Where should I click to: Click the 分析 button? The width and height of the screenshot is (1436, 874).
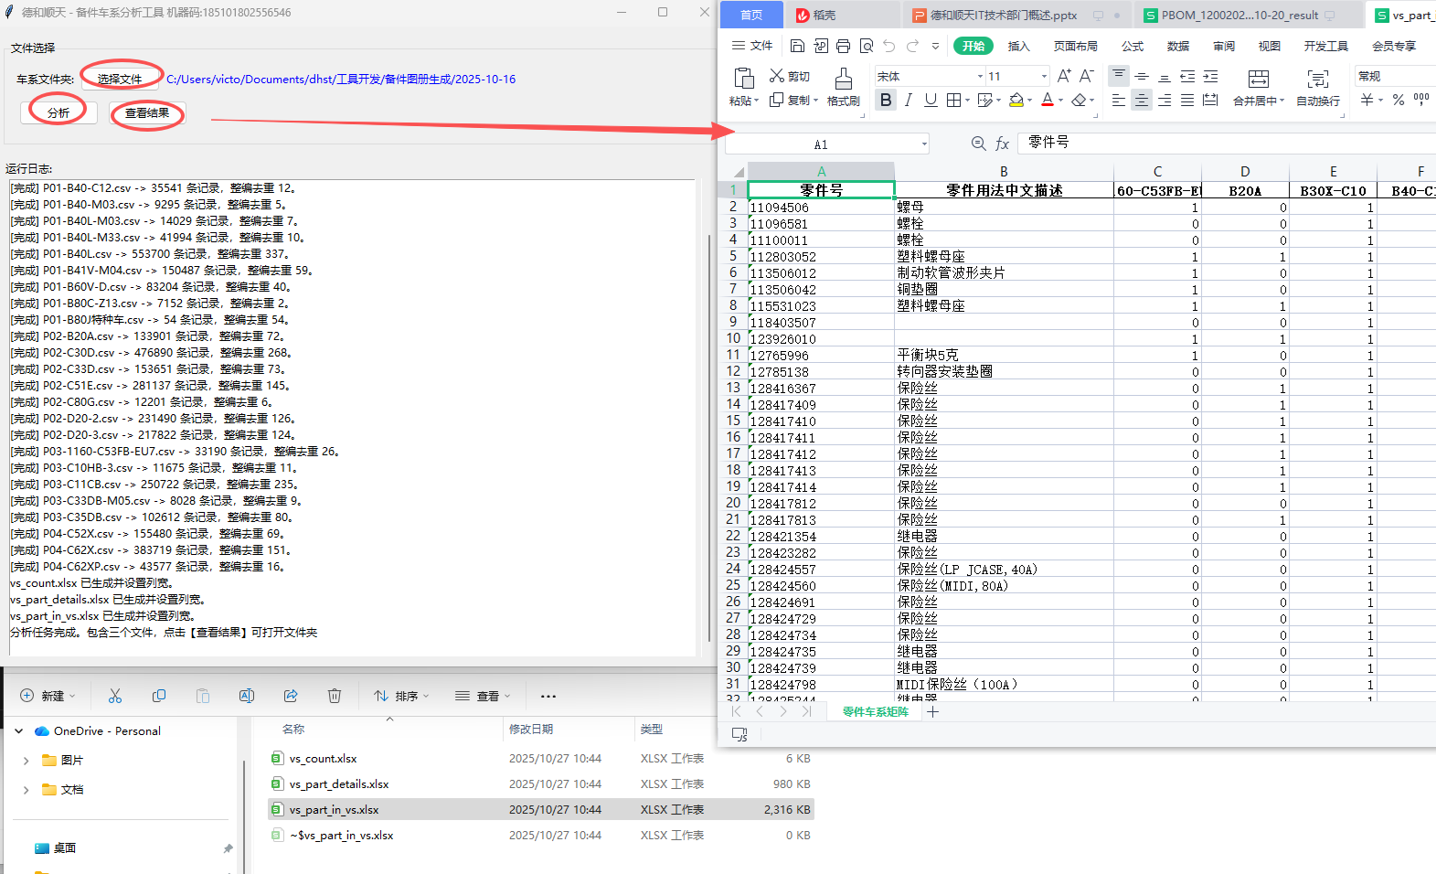[x=59, y=112]
